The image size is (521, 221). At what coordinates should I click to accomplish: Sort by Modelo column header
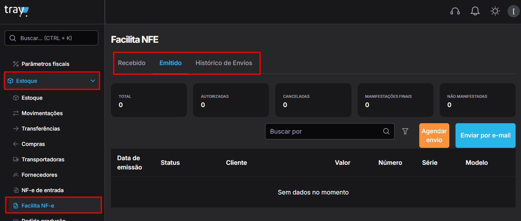[477, 162]
